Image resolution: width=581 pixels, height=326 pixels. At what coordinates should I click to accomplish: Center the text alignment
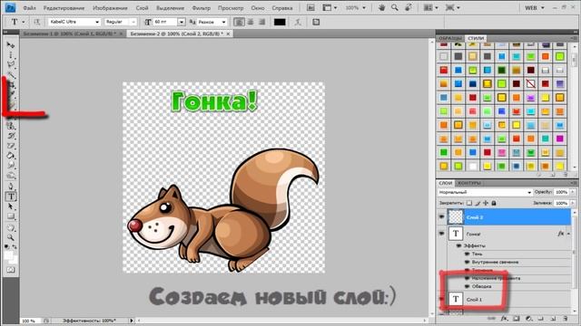[251, 22]
